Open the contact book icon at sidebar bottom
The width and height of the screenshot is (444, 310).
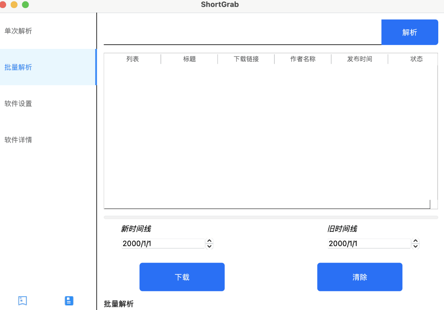pos(69,300)
